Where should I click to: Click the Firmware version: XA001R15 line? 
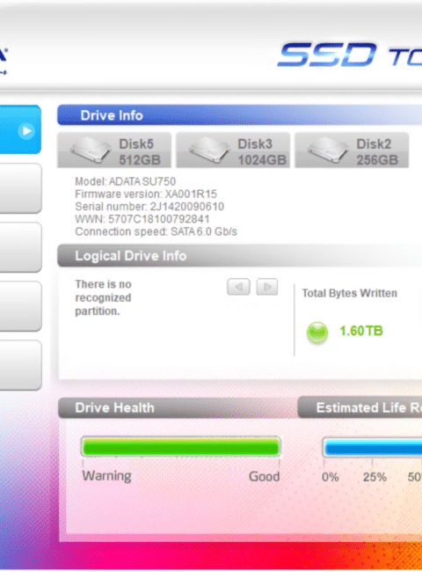coord(146,194)
